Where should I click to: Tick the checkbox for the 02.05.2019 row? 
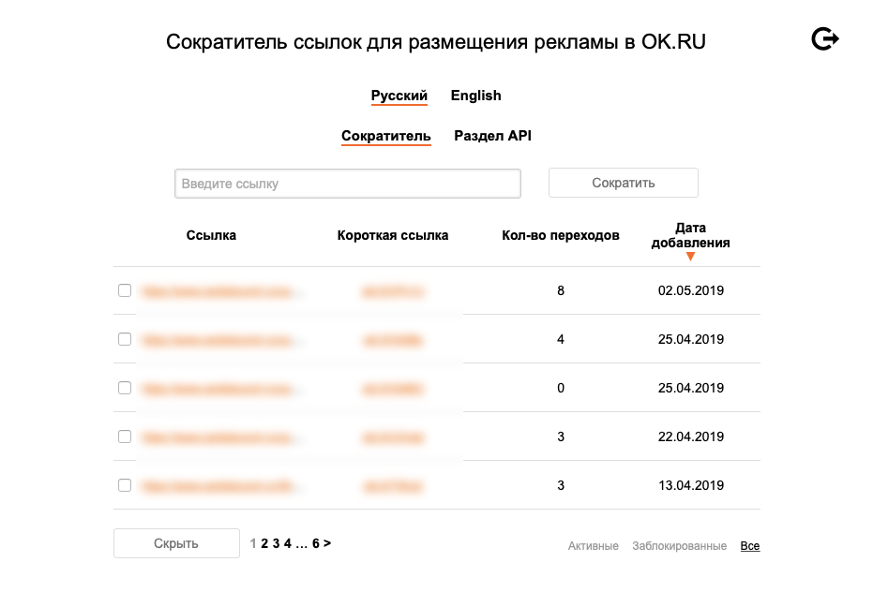(x=125, y=290)
